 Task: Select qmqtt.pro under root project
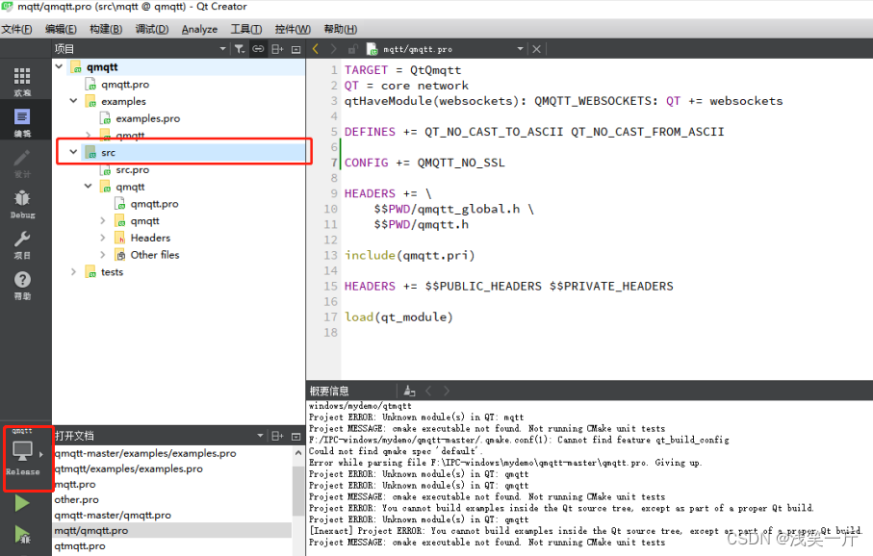point(125,84)
